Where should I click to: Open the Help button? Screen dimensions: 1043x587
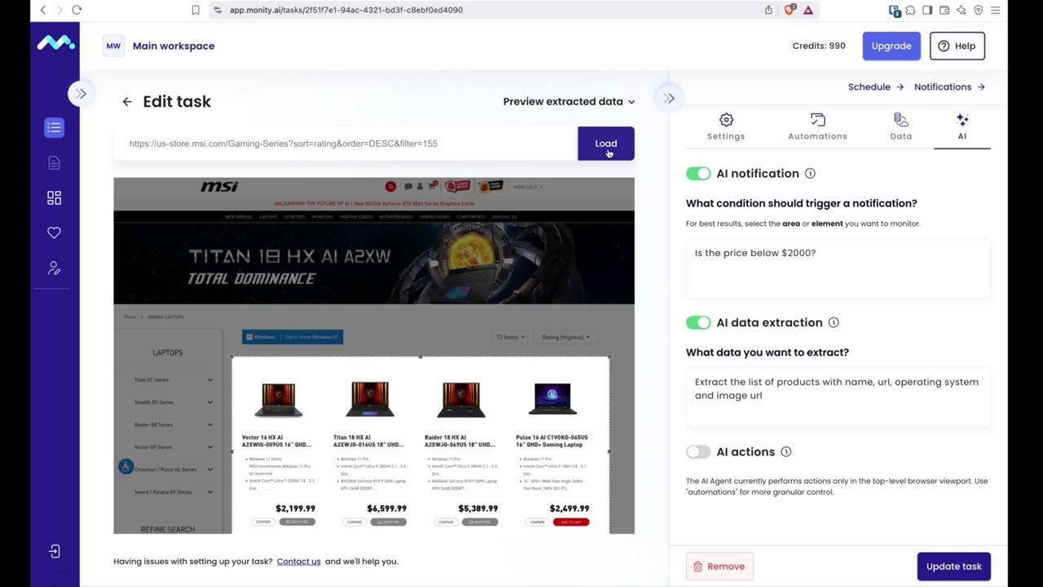[957, 46]
